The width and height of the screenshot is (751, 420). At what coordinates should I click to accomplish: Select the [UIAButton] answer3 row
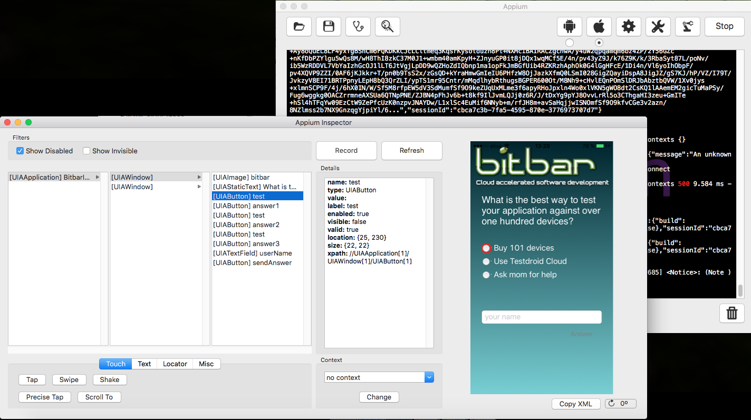pyautogui.click(x=257, y=243)
